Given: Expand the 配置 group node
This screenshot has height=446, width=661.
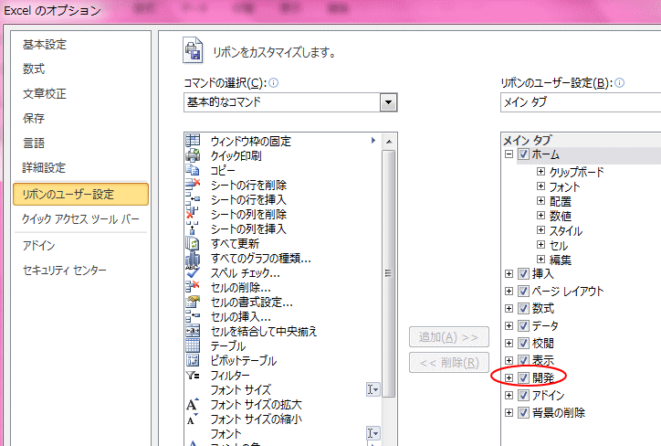Looking at the screenshot, I should (x=540, y=201).
